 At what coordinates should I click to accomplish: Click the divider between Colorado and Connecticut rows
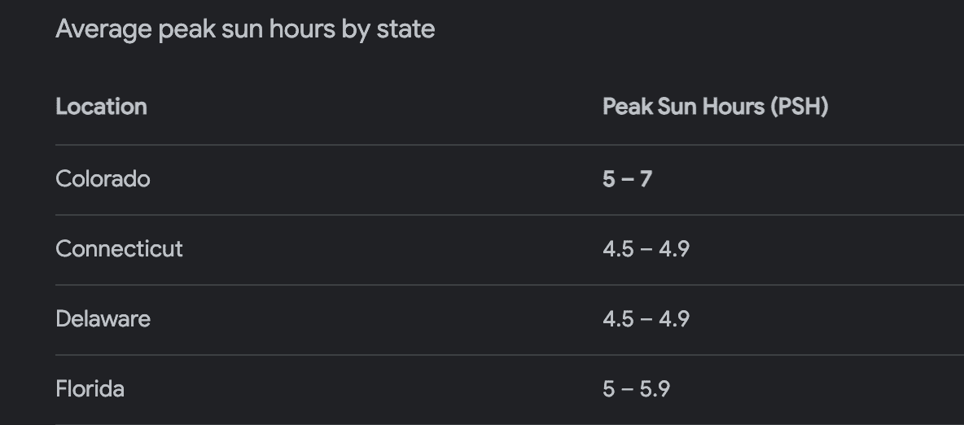(x=510, y=215)
